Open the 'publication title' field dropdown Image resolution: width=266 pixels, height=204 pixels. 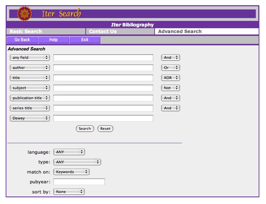pyautogui.click(x=30, y=98)
